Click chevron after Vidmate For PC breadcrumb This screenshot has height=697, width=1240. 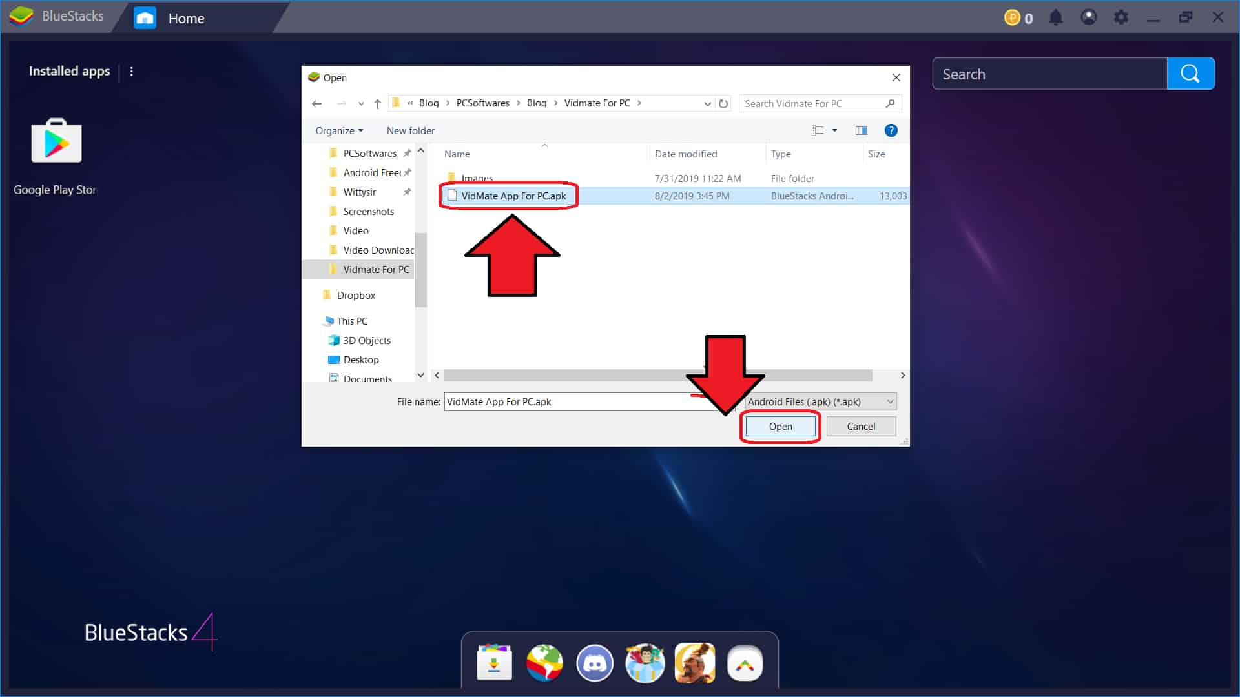[639, 103]
